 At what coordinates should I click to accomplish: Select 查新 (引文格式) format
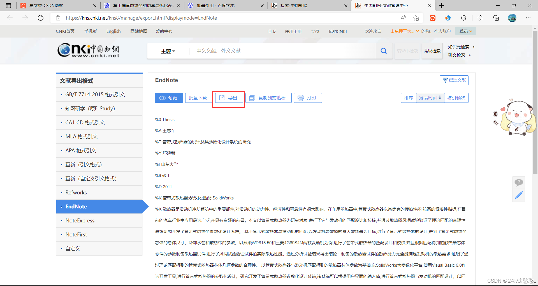(99, 164)
